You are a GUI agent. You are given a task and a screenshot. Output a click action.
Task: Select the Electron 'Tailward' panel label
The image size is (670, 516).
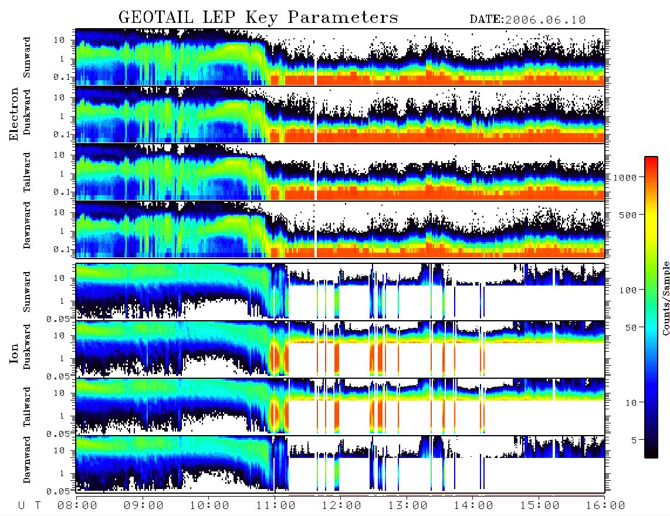[x=27, y=172]
